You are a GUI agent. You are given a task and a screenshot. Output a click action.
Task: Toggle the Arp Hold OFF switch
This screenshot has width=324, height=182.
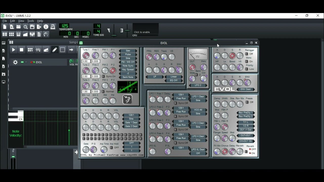click(111, 148)
